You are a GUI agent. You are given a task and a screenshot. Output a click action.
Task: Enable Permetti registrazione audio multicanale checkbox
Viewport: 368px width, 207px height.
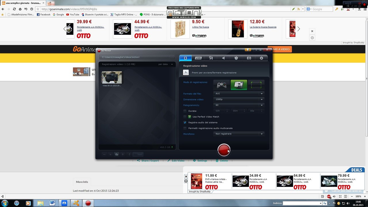tap(185, 128)
